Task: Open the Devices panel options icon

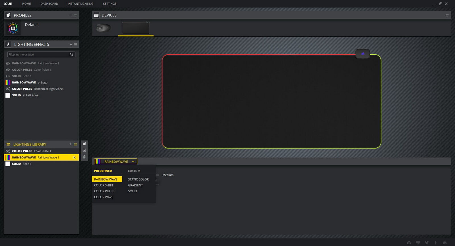Action: point(447,15)
